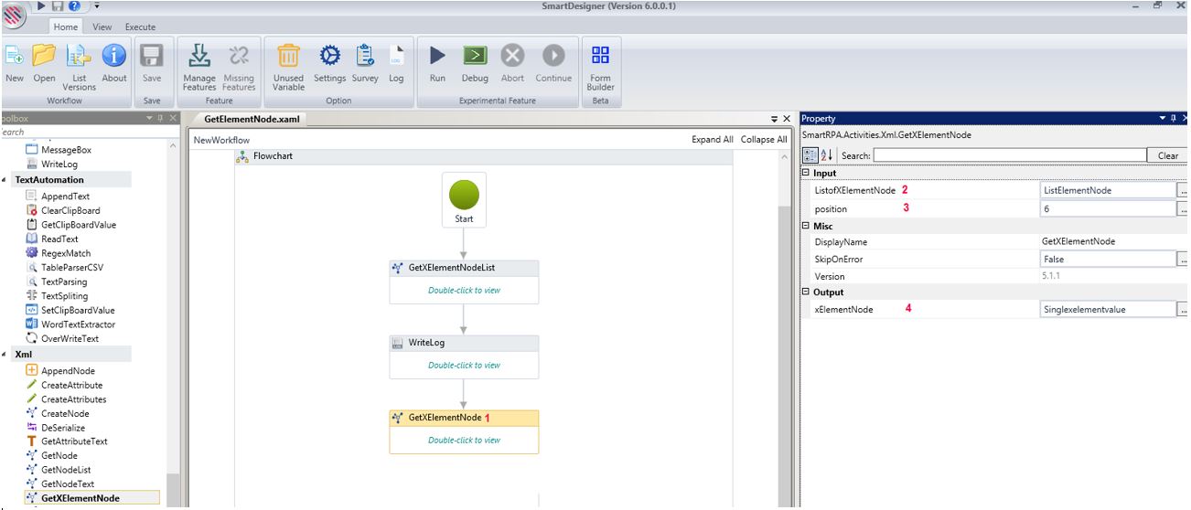Click the Run workflow icon

pos(437,57)
